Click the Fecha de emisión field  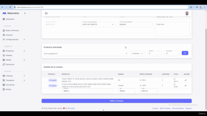61,24
